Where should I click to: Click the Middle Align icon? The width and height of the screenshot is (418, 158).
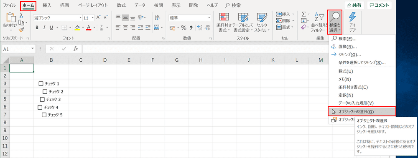[x=125, y=18]
